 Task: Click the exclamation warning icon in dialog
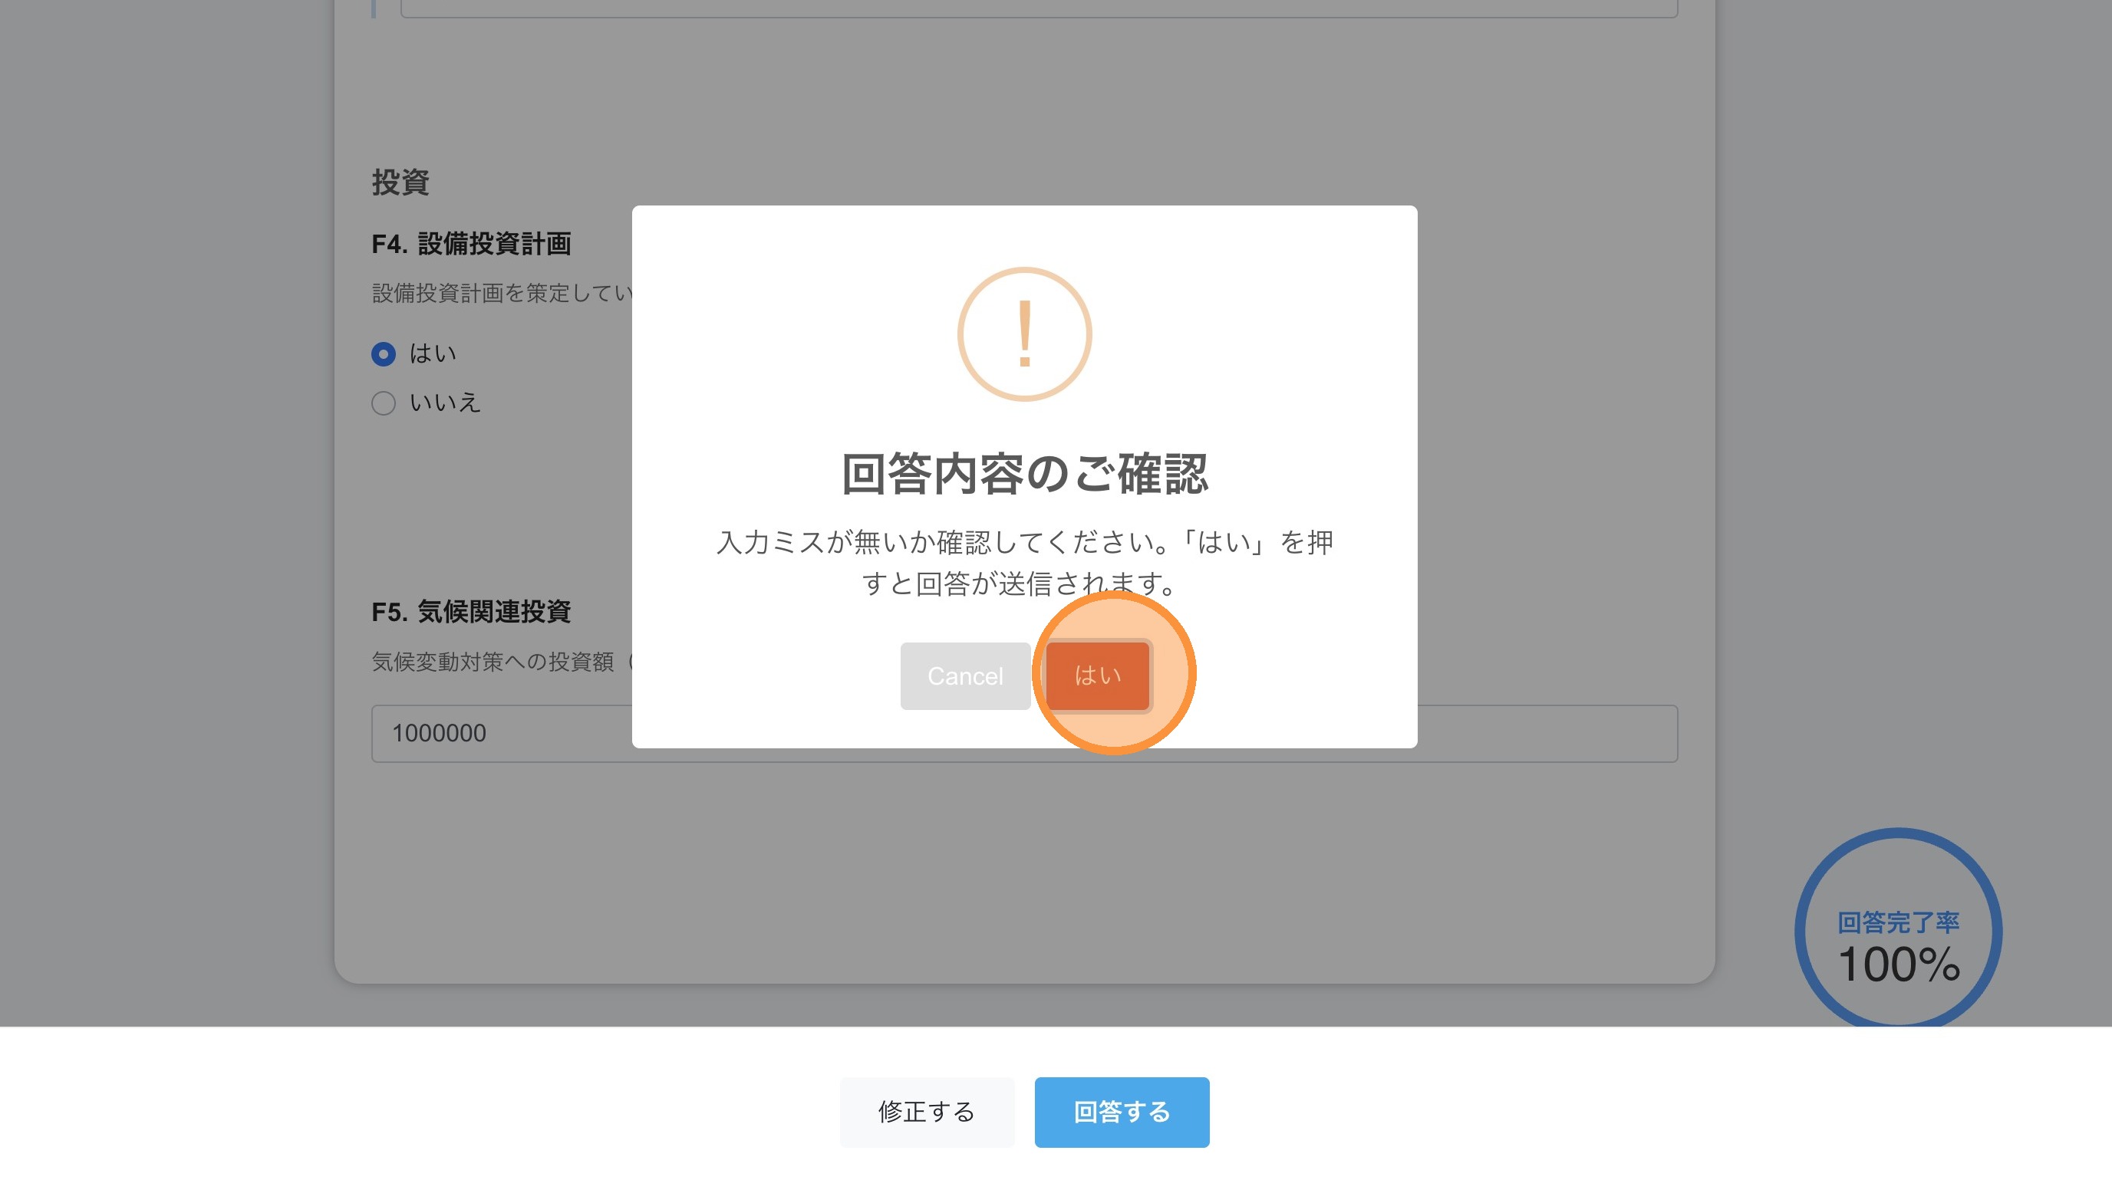coord(1024,334)
